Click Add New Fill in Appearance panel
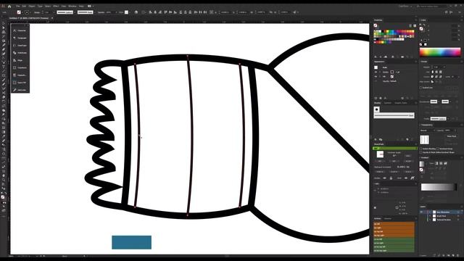Viewport: 464px width, 261px height. click(381, 98)
